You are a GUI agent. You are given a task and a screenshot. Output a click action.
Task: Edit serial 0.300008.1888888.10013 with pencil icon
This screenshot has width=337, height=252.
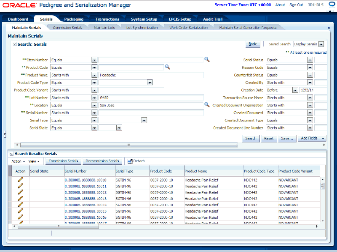click(x=20, y=198)
